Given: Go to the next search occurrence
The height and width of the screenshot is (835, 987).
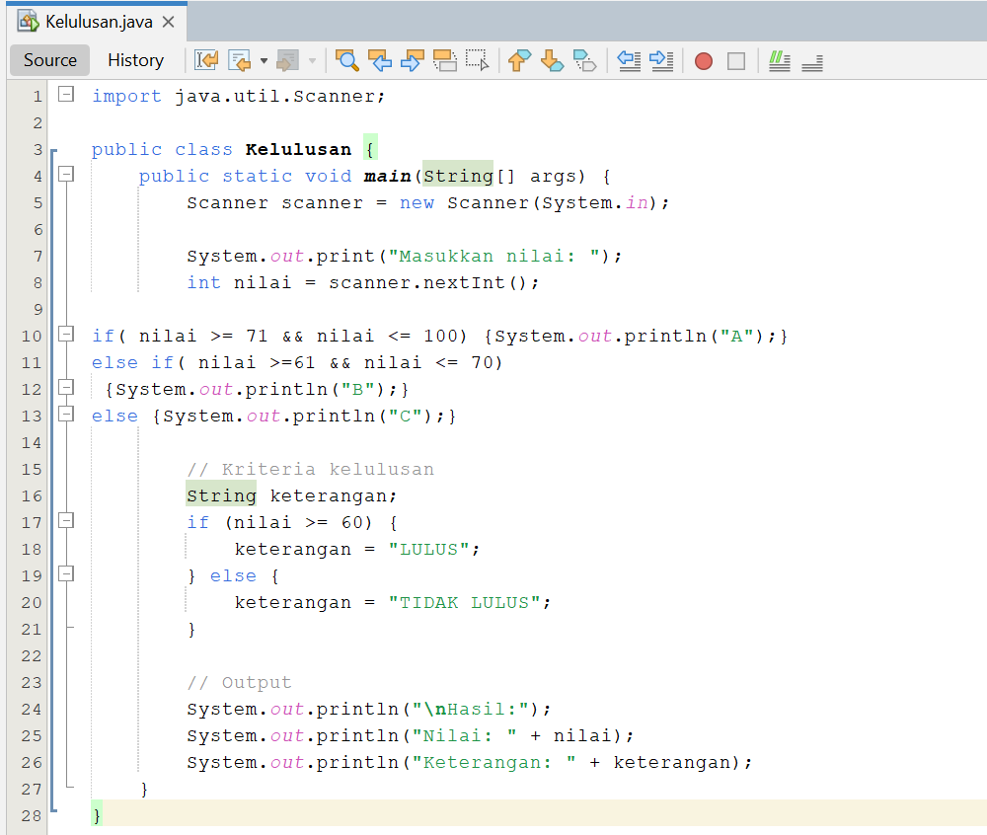Looking at the screenshot, I should click(413, 60).
